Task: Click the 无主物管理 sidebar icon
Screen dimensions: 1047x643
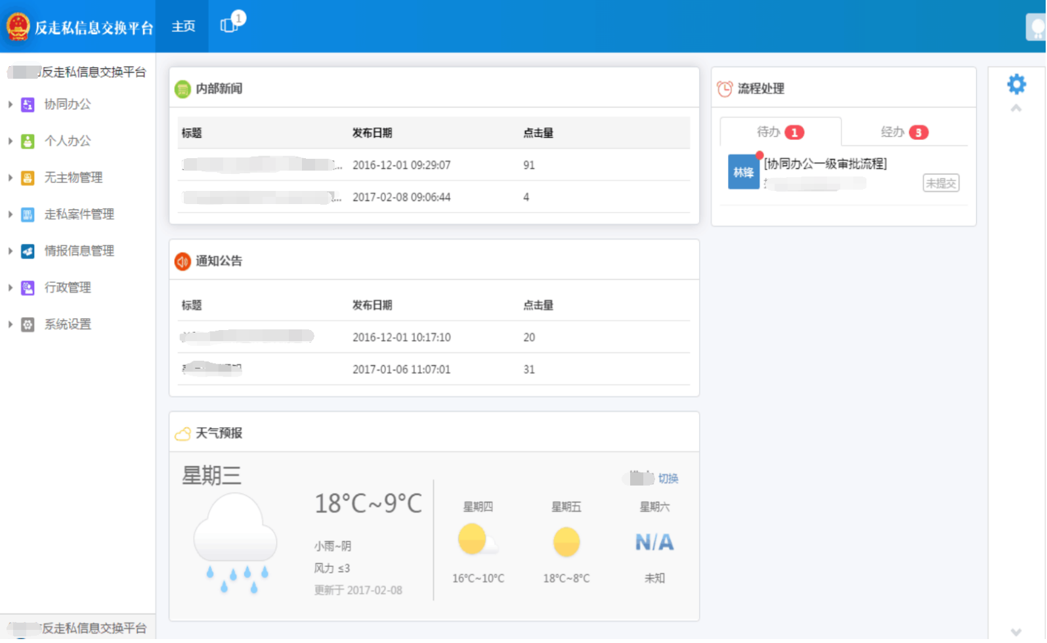Action: [28, 178]
